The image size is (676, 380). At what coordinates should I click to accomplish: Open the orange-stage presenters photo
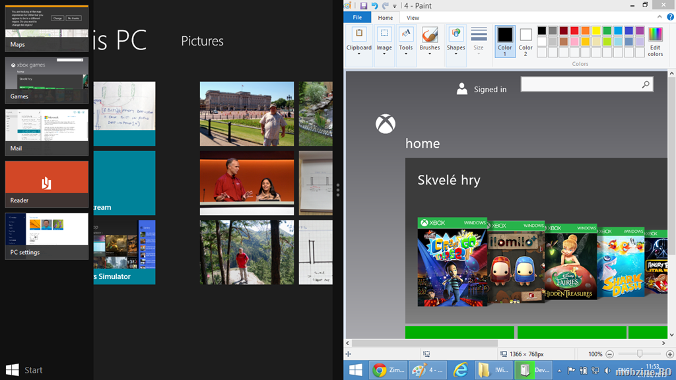click(247, 183)
